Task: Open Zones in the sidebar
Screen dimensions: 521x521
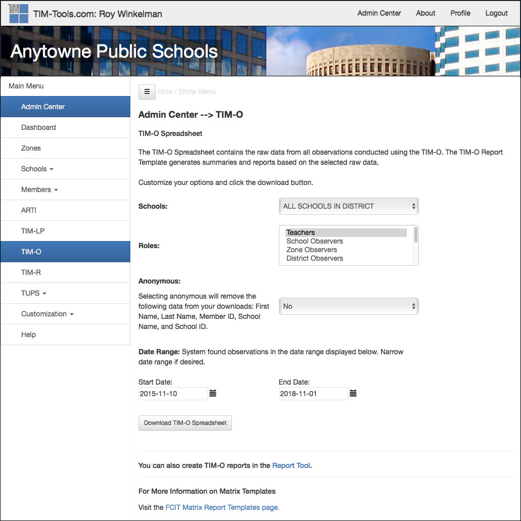Action: coord(66,148)
